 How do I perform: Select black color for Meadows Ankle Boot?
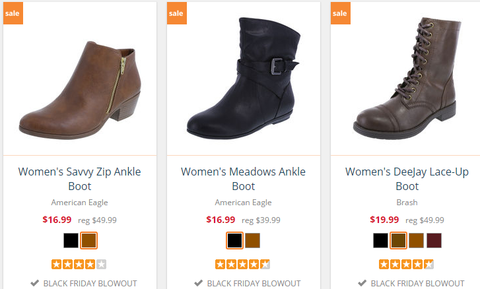click(234, 241)
